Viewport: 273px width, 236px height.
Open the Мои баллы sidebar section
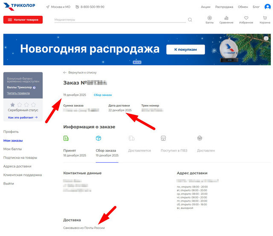[x=12, y=149]
